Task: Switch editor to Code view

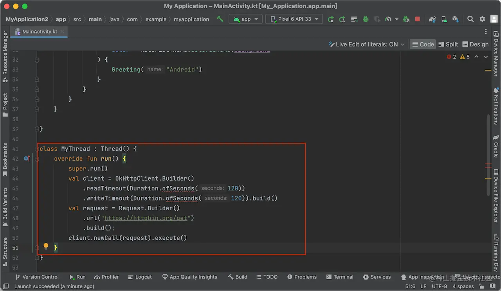Action: point(423,44)
